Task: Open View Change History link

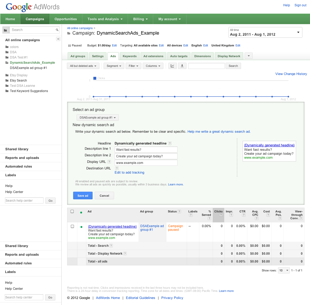Action: [291, 74]
